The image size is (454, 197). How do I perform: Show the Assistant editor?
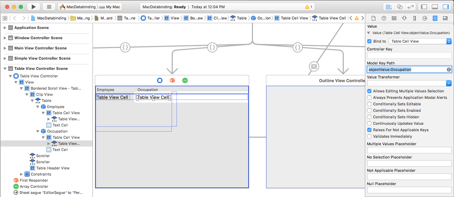399,7
